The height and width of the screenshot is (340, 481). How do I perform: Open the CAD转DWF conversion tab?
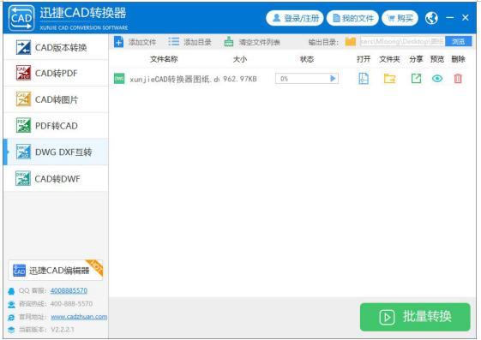coord(56,179)
